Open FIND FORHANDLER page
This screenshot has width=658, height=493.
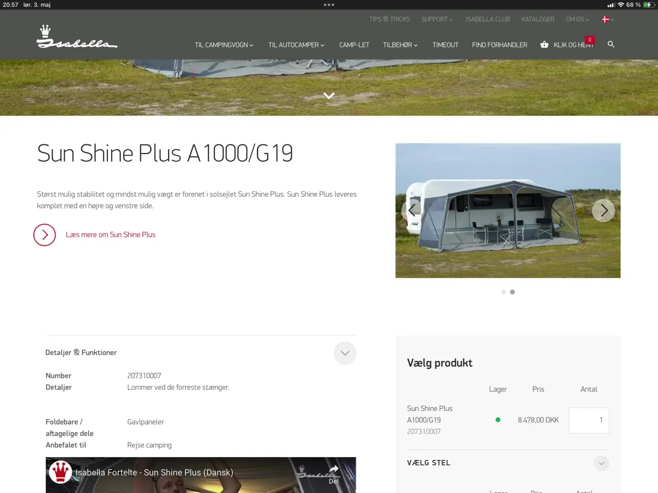tap(500, 45)
